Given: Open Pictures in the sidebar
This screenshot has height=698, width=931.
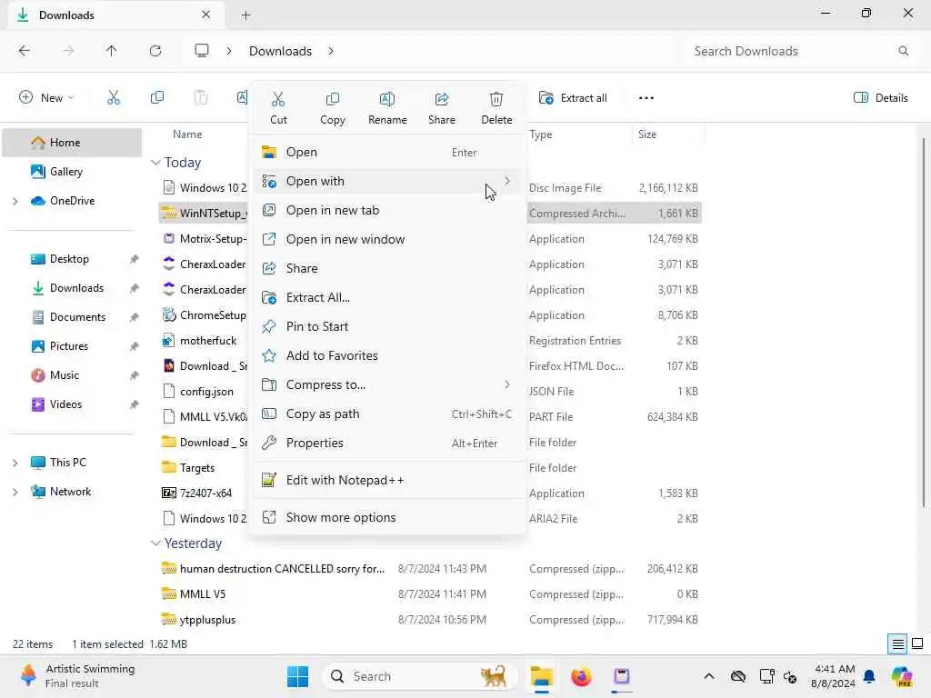Looking at the screenshot, I should [x=73, y=346].
